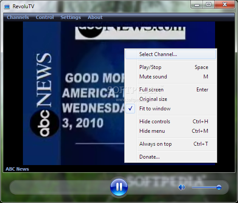Screen dimensions: 238x203
Task: Close the RevoluTV window
Action: click(x=225, y=5)
